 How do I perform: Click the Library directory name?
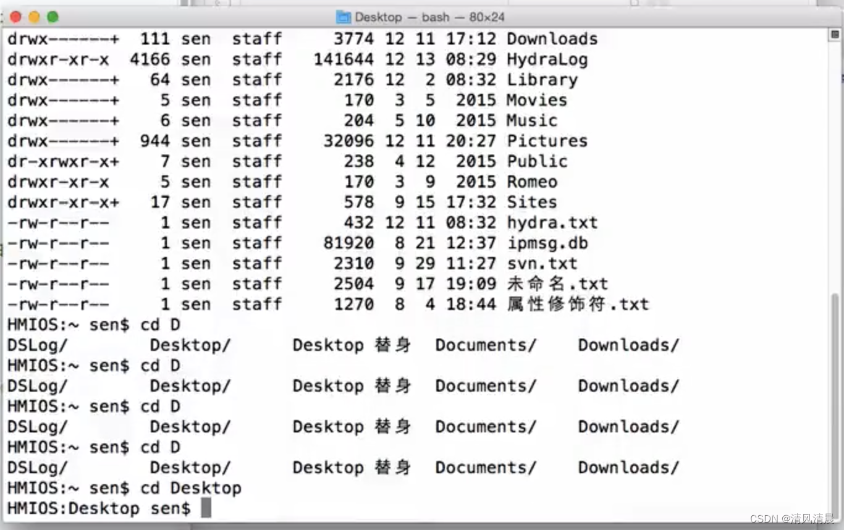542,80
